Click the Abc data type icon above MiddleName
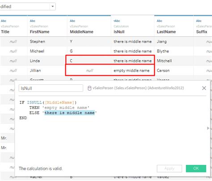Viewport: 212px width, 181px height. (x=72, y=21)
